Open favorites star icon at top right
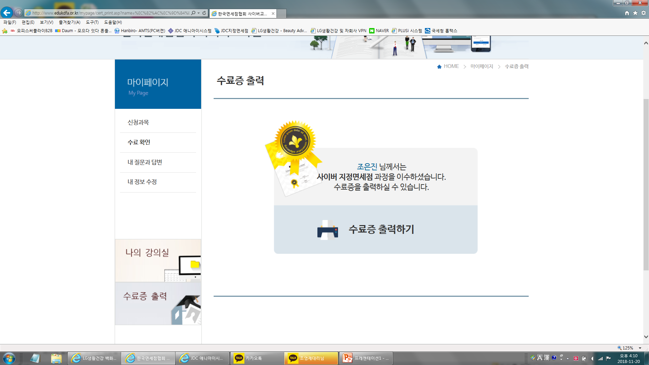This screenshot has width=649, height=365. 635,13
